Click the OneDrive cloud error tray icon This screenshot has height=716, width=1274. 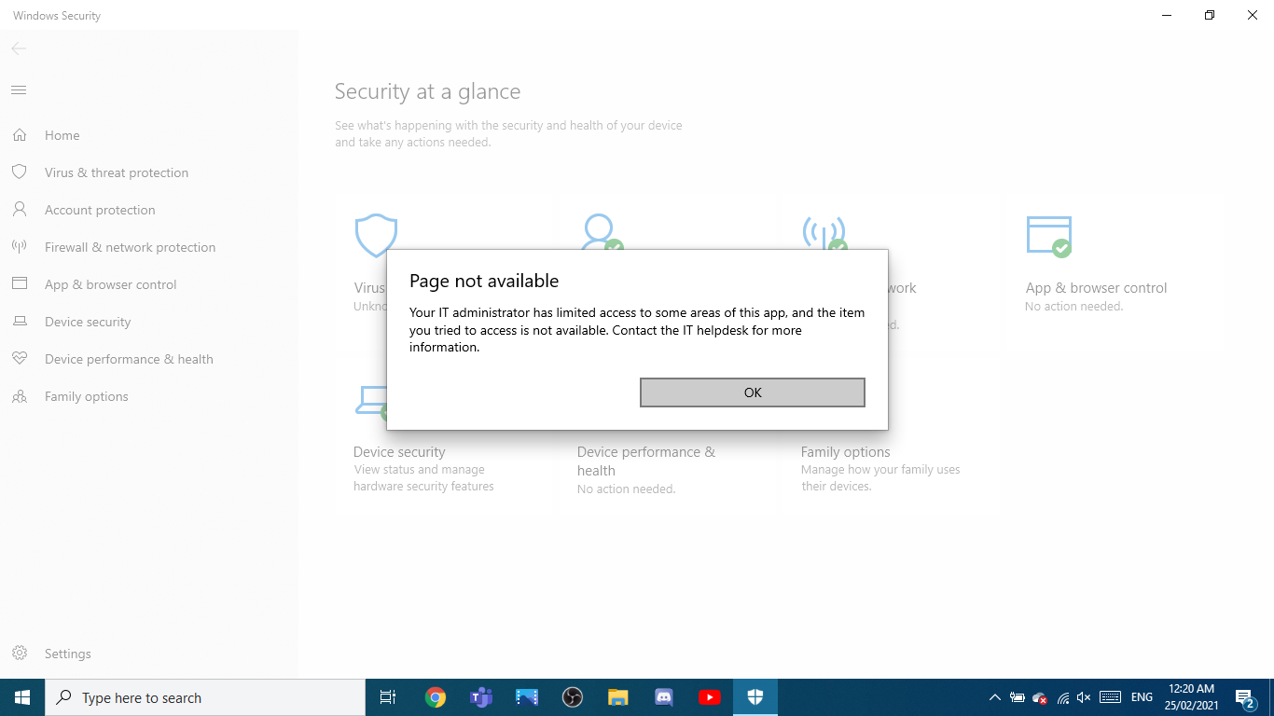pyautogui.click(x=1040, y=698)
